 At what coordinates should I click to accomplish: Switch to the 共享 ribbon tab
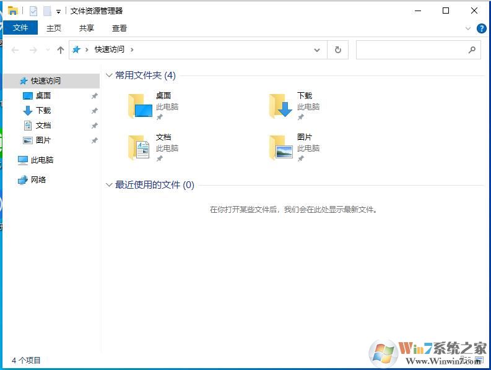87,28
